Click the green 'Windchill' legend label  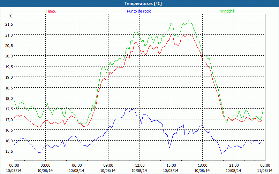[x=227, y=11]
